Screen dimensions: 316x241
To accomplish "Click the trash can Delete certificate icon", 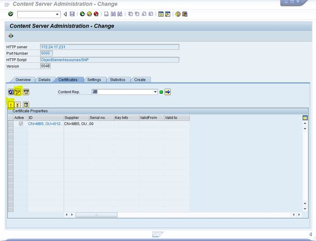I will point(26,105).
